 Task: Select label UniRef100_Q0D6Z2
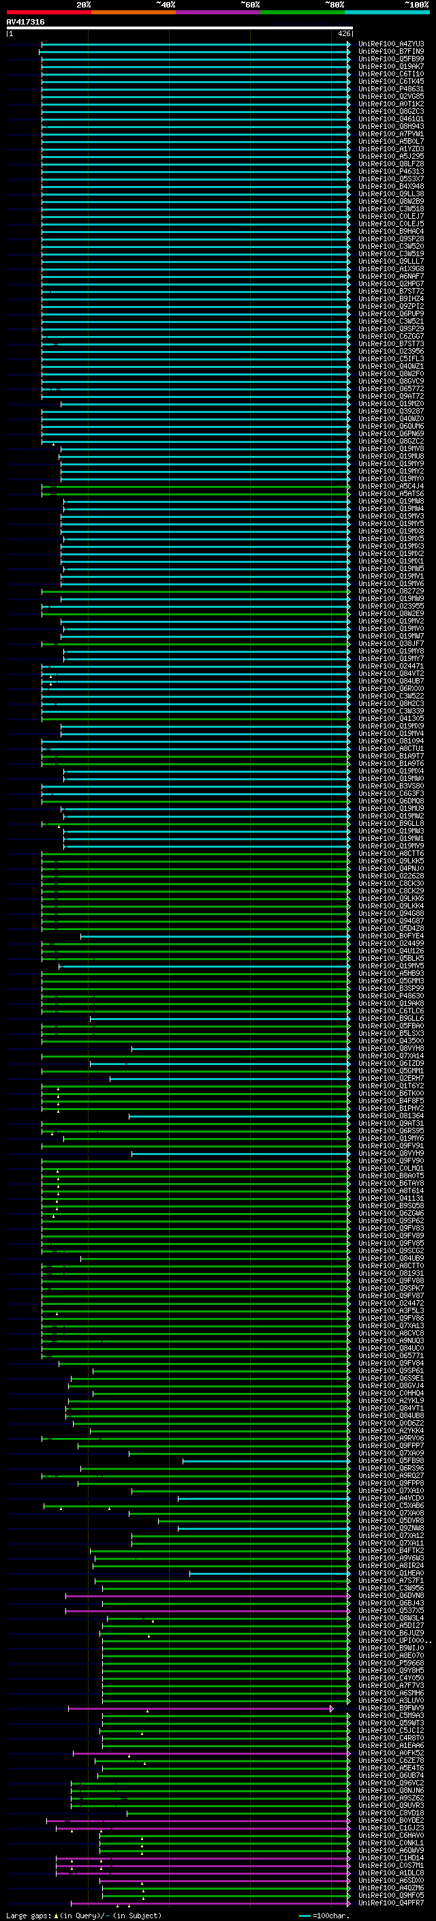coord(390,1424)
